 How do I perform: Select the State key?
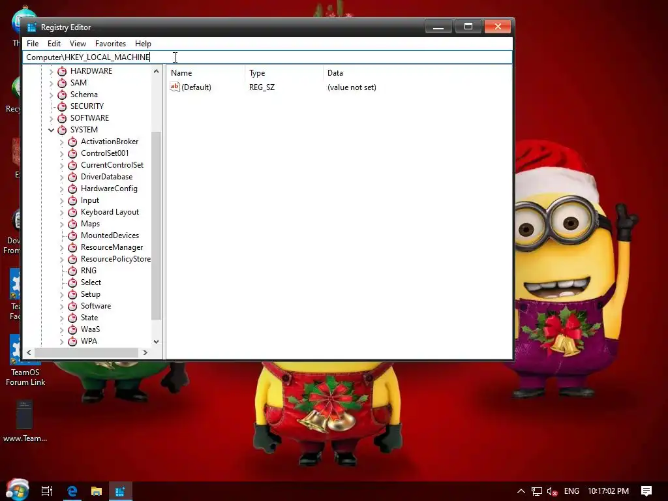(x=89, y=318)
